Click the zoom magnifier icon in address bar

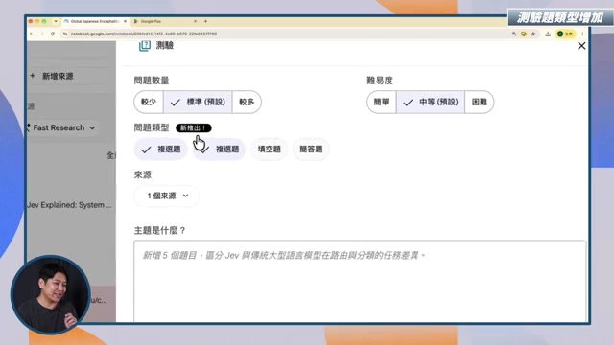[x=514, y=34]
